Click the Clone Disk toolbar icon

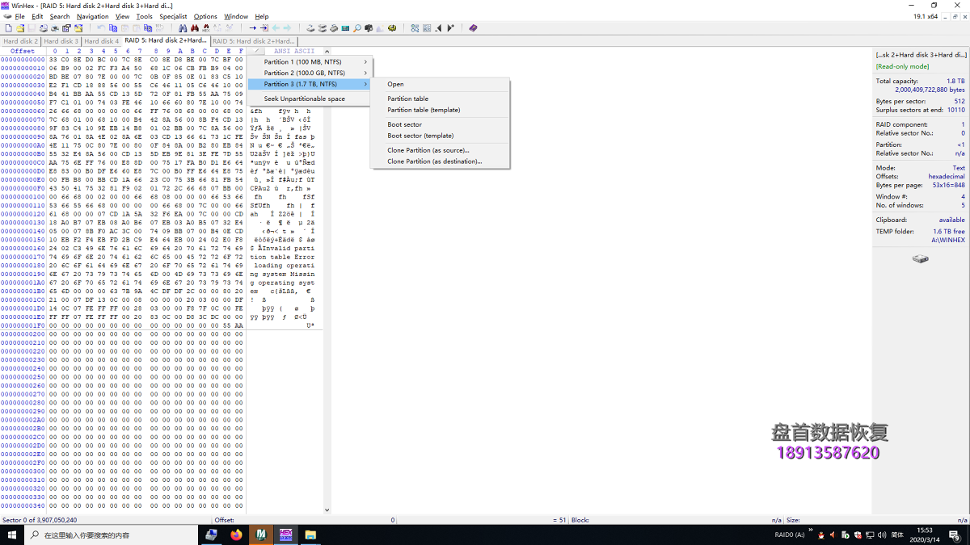(323, 27)
